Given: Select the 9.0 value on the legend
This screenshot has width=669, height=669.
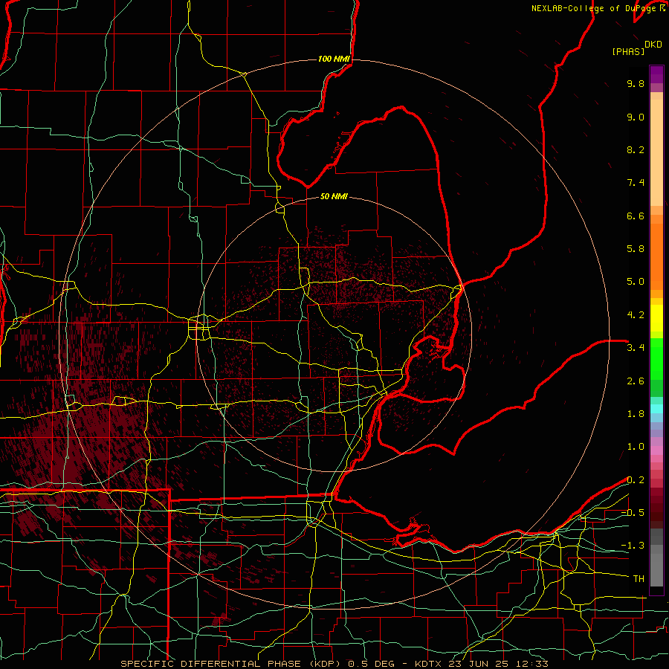Looking at the screenshot, I should [636, 117].
